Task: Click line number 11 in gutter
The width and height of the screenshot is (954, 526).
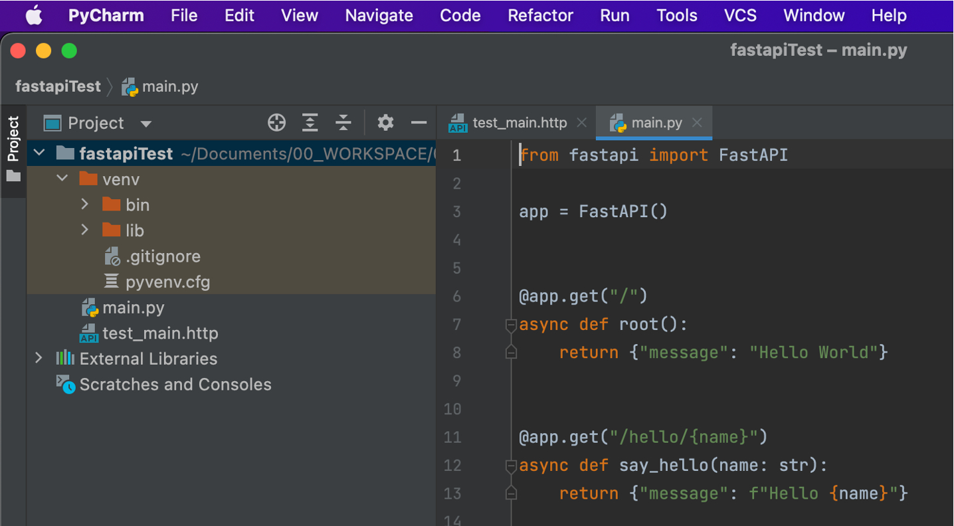Action: pyautogui.click(x=453, y=437)
